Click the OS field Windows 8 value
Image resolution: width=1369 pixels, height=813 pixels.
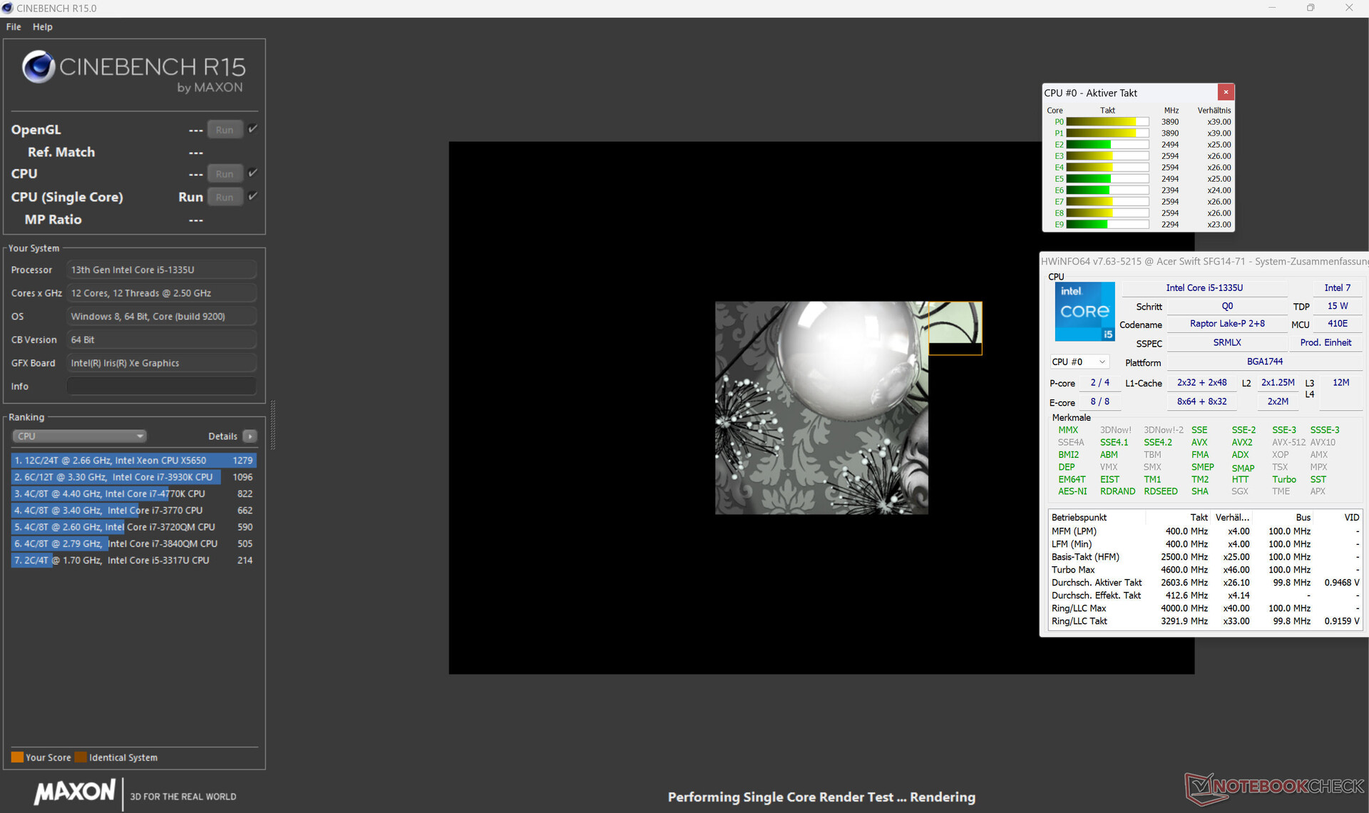point(161,316)
